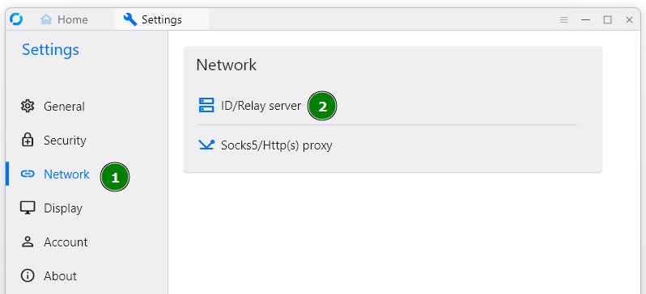Open About section
The width and height of the screenshot is (646, 294).
click(x=87, y=275)
